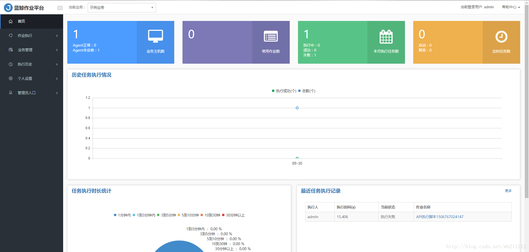The width and height of the screenshot is (529, 252).
Task: Open the 帮助中心 dropdown menu
Action: pos(511,7)
